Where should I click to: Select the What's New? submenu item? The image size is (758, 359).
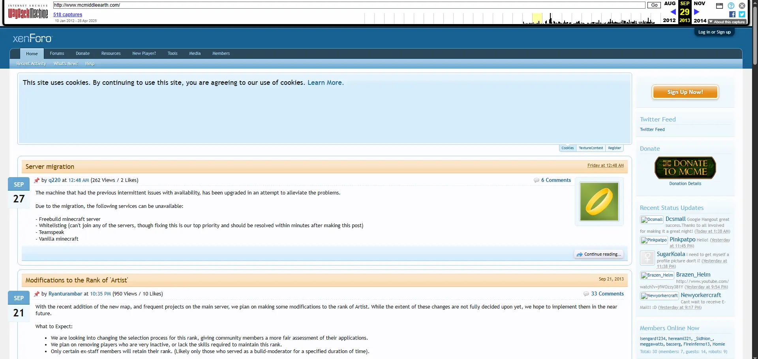tap(66, 64)
